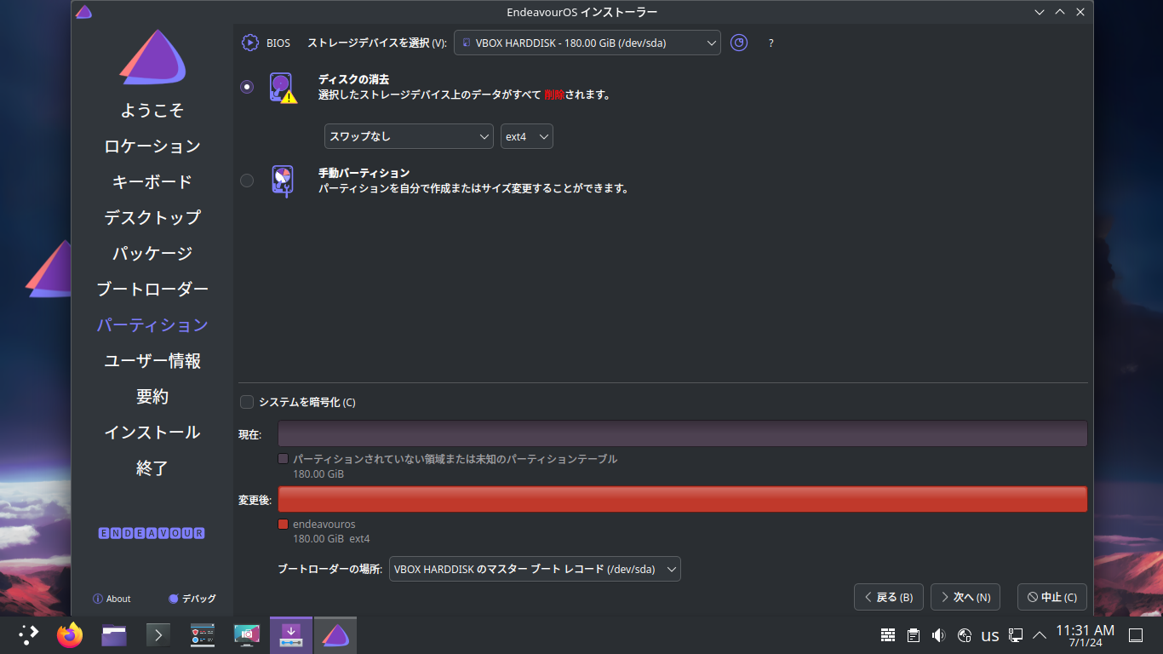This screenshot has width=1163, height=654.
Task: Click the ENDEAVOUR wordmark badge in sidebar
Action: 152,533
